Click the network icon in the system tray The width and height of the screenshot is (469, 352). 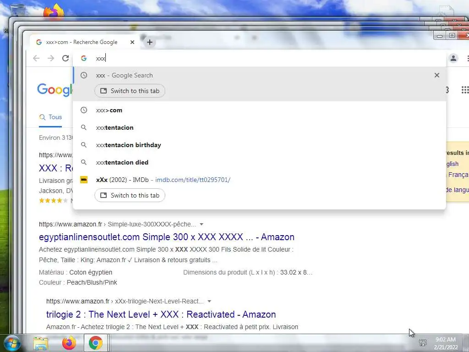(423, 342)
